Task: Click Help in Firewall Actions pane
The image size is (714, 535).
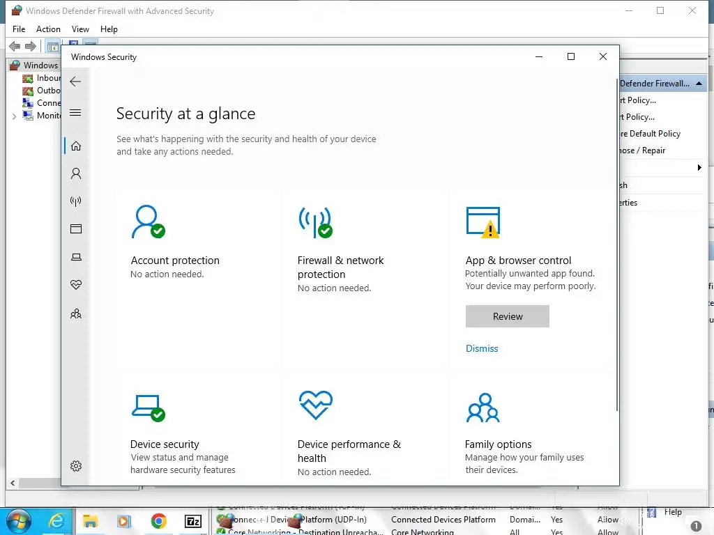Action: tap(673, 512)
